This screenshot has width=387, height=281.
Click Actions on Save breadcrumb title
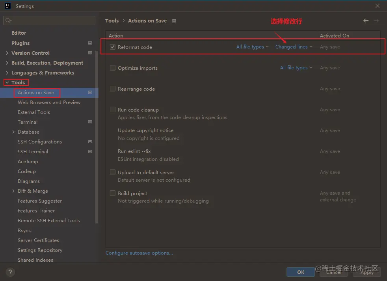pyautogui.click(x=147, y=21)
